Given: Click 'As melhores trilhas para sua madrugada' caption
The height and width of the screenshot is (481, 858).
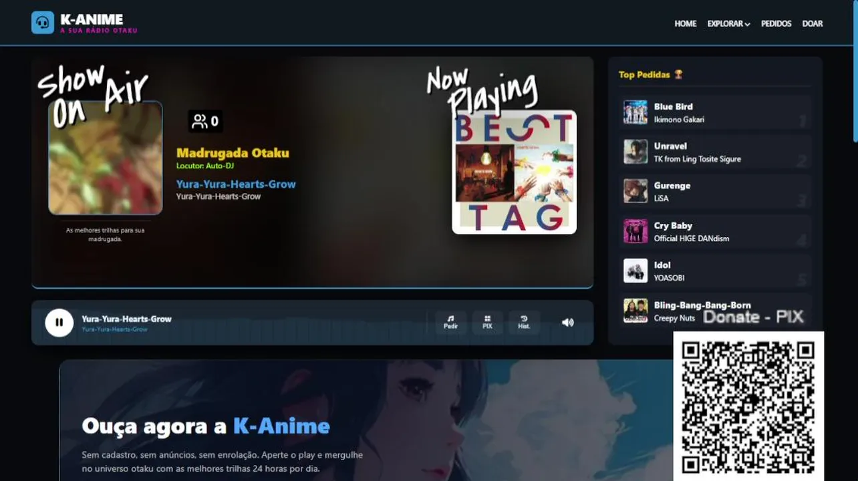Looking at the screenshot, I should click(x=105, y=234).
